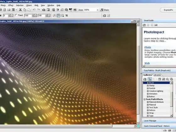Screen dimensions: 176x132
Task: Click the Undo arrow icon
Action: pyautogui.click(x=34, y=10)
